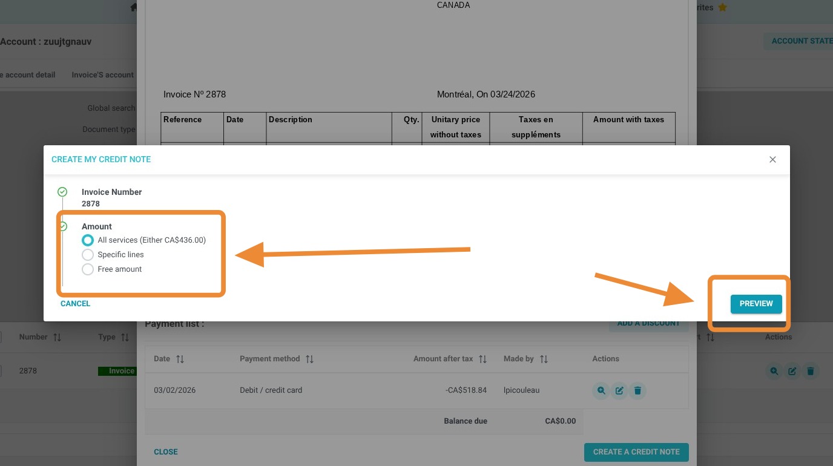
Task: Click the Account : zuujtgnauv title
Action: tap(45, 42)
